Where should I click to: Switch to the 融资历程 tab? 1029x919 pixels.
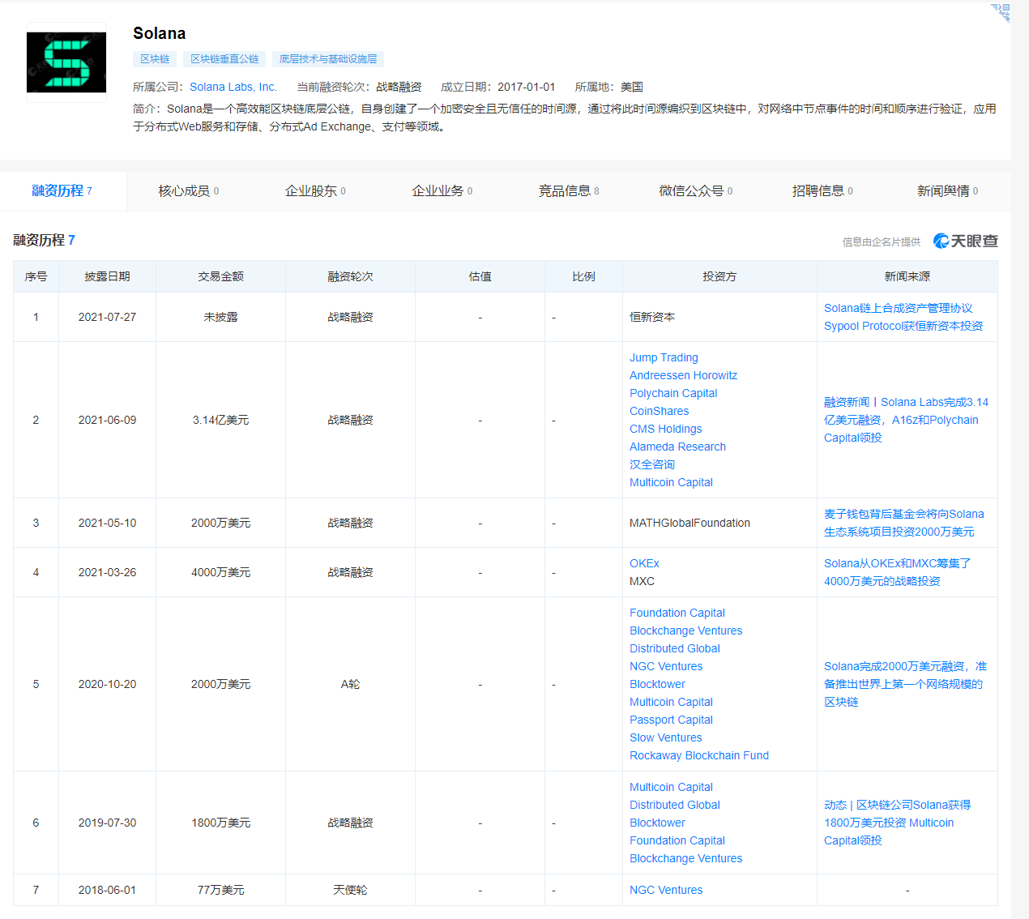62,191
